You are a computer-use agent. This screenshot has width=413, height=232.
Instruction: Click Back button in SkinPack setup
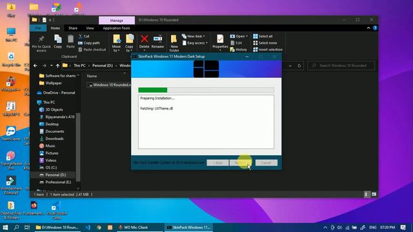coord(217,163)
